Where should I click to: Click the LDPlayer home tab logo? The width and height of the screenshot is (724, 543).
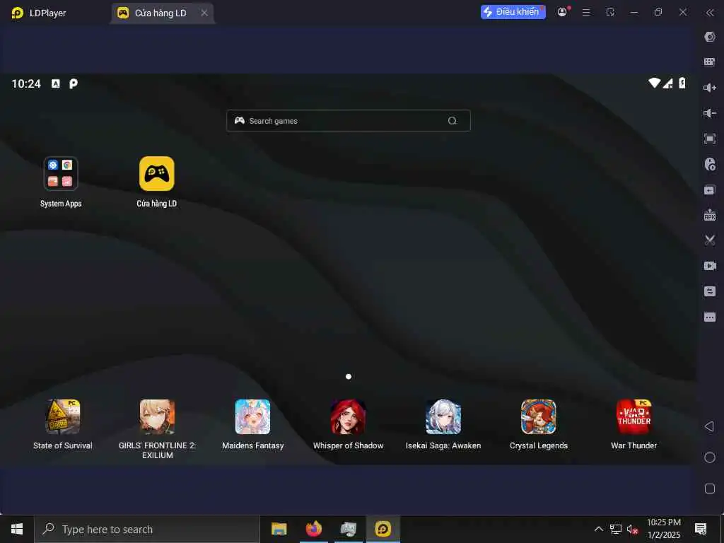click(18, 13)
